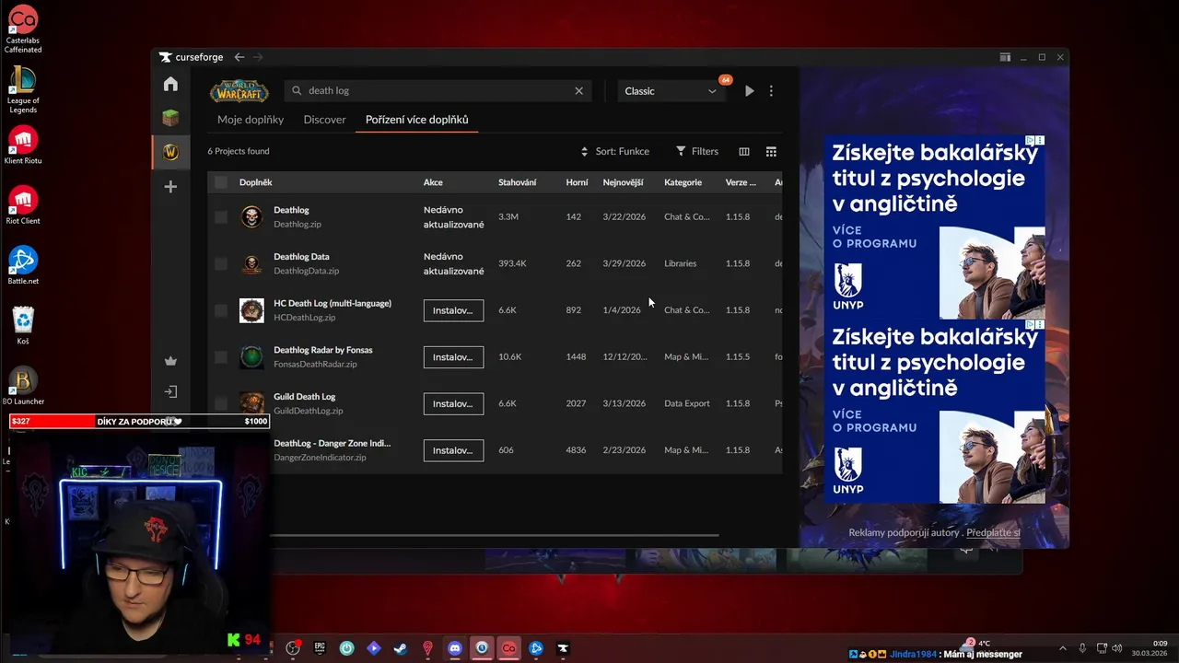Sort by the Doplněk column header
Viewport: 1179px width, 663px height.
coord(256,182)
